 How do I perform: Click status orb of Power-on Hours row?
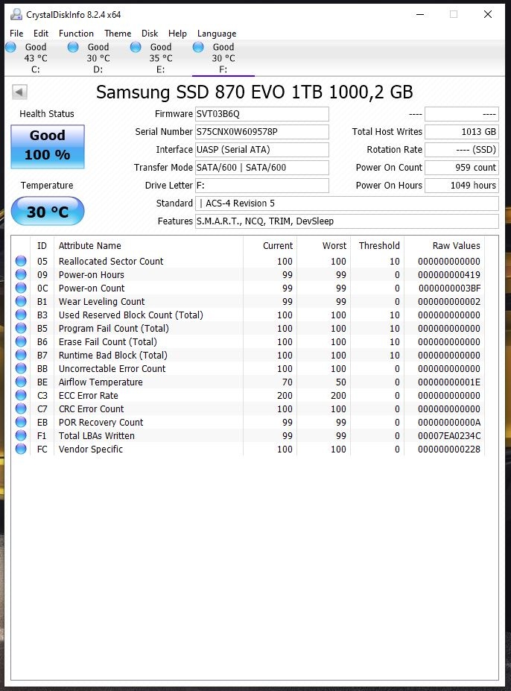21,274
